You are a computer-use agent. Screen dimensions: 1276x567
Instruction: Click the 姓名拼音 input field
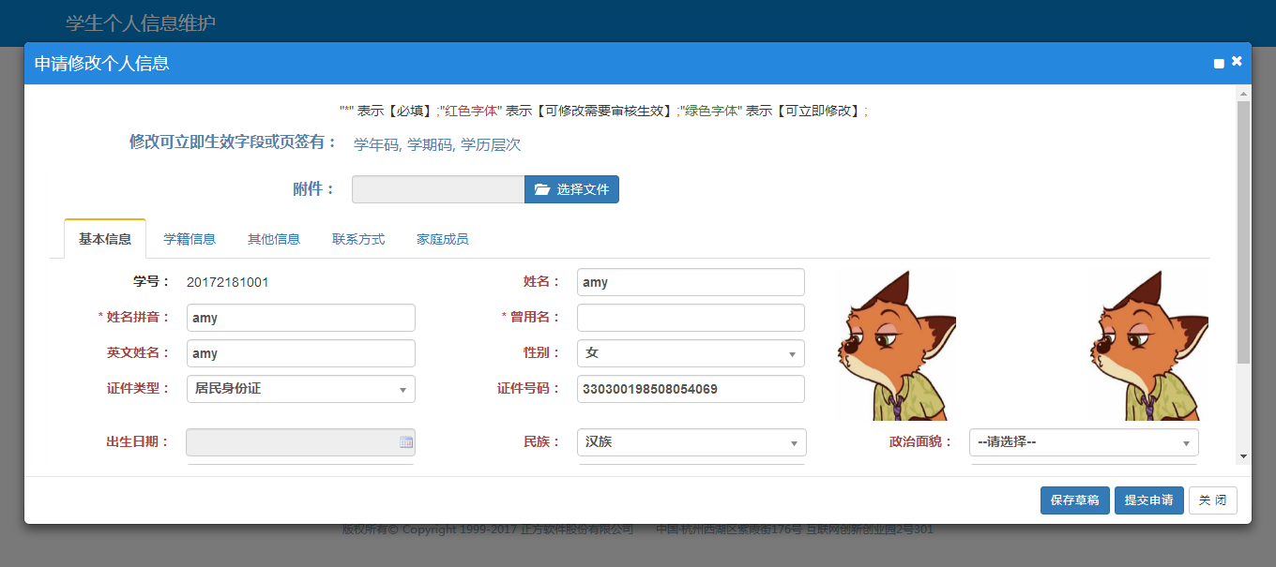coord(301,318)
